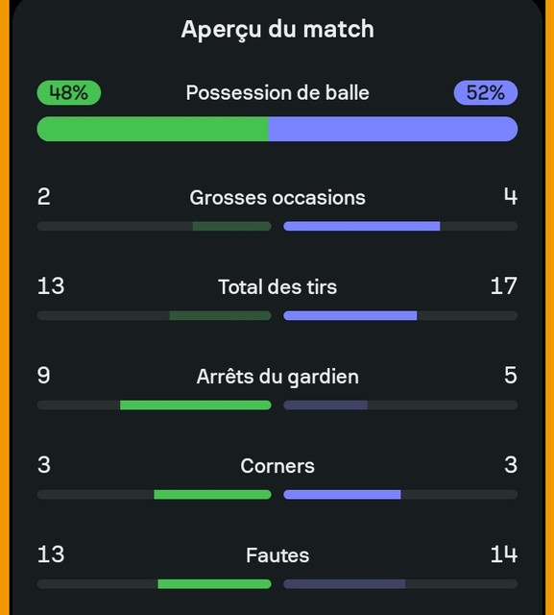
Task: Click purple segment of possession bar
Action: [x=393, y=129]
